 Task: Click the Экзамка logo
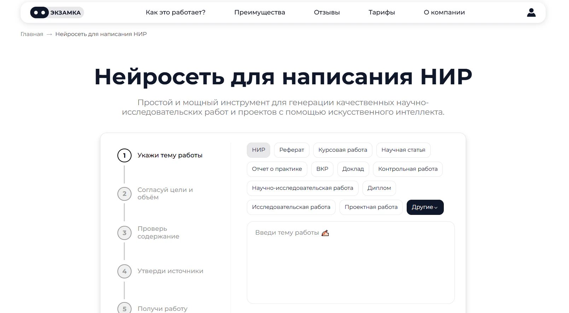(57, 13)
